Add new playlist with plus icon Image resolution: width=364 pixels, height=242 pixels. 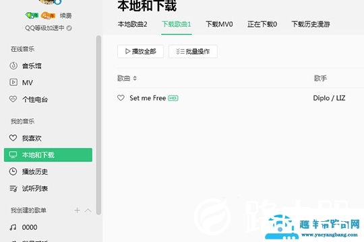77,210
